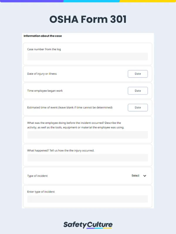
Task: Select the OSHA Form 301 title
Action: [88, 20]
